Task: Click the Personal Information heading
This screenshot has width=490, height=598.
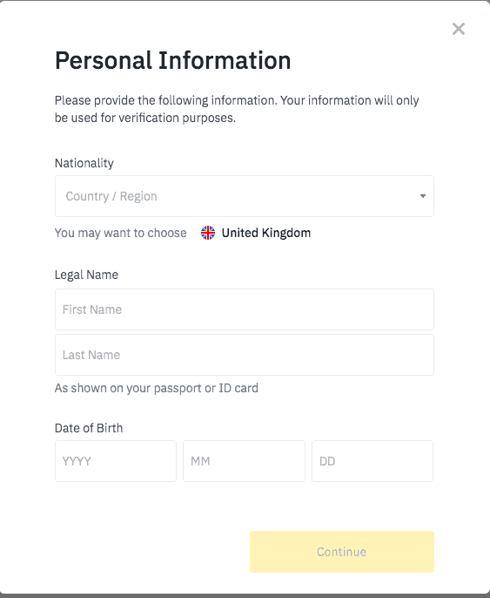Action: click(x=173, y=61)
